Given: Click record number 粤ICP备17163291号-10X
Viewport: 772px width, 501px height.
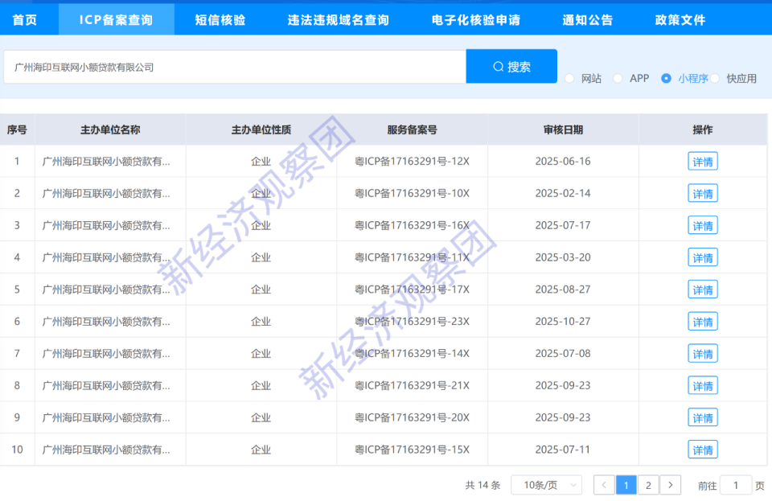Looking at the screenshot, I should coord(412,194).
